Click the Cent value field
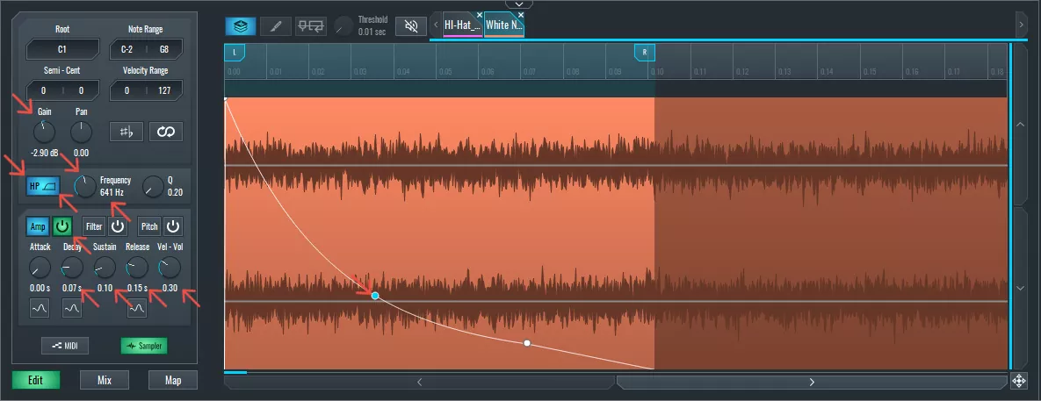This screenshot has height=401, width=1041. (x=81, y=90)
